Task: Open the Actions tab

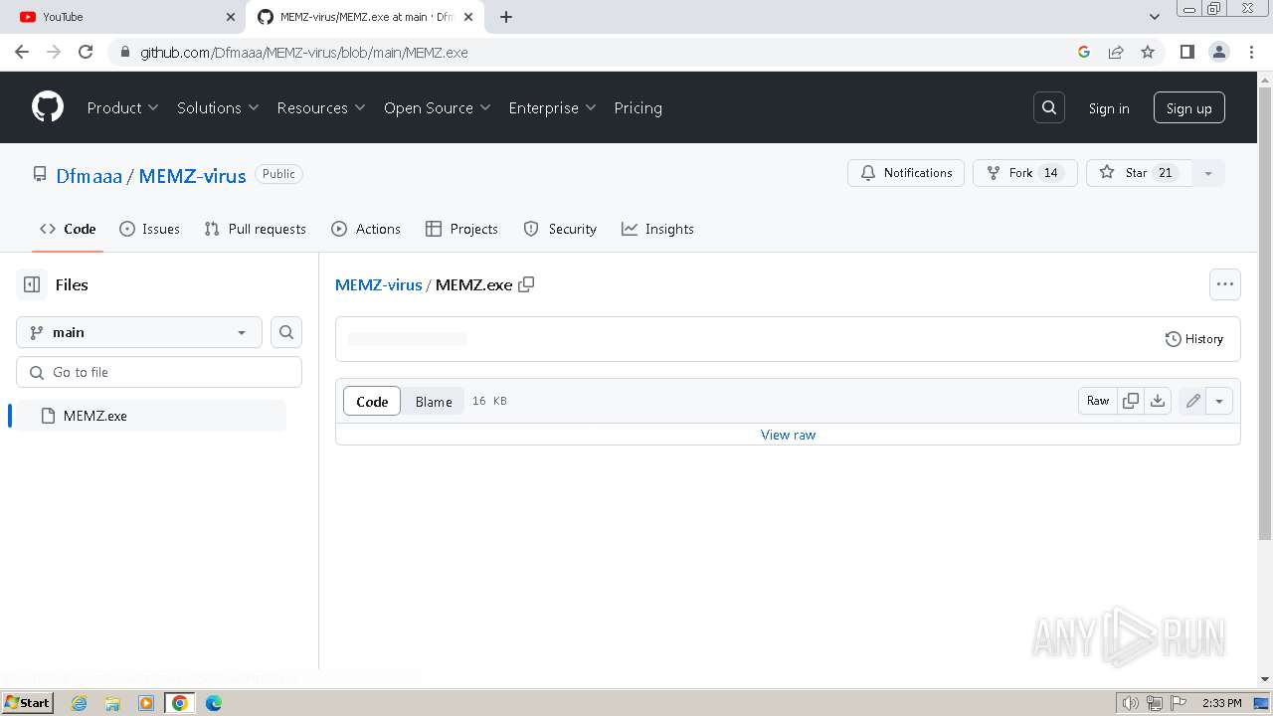Action: point(365,229)
